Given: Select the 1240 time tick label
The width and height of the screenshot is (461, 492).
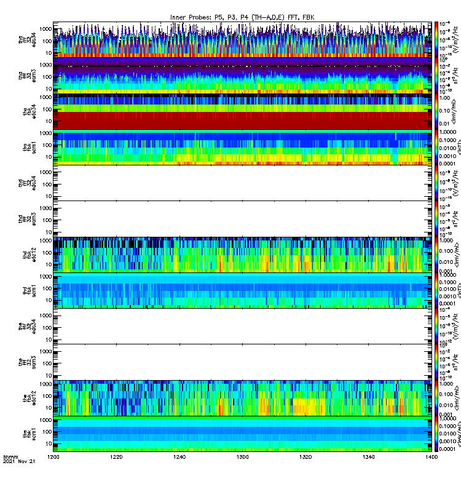Looking at the screenshot, I should click(179, 457).
